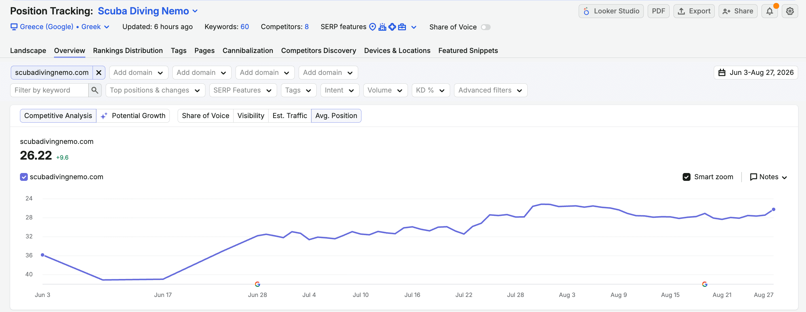Go to the Rankings Distribution tab
The image size is (806, 312).
128,51
